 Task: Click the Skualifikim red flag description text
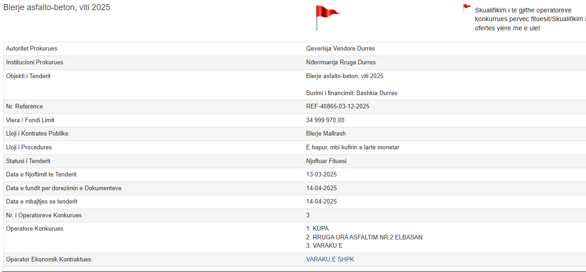click(x=530, y=19)
